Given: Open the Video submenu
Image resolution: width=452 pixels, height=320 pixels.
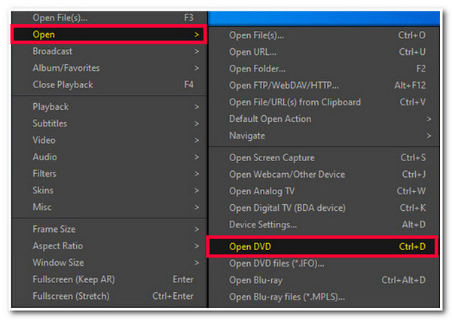Looking at the screenshot, I should (x=109, y=140).
